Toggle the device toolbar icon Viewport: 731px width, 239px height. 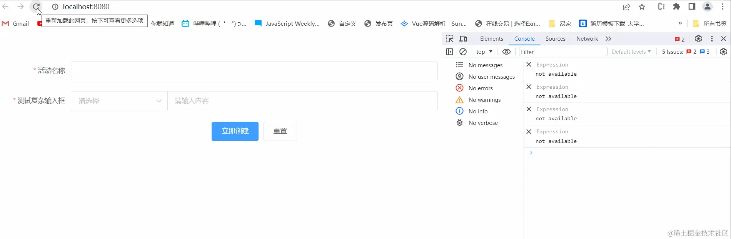(x=463, y=39)
